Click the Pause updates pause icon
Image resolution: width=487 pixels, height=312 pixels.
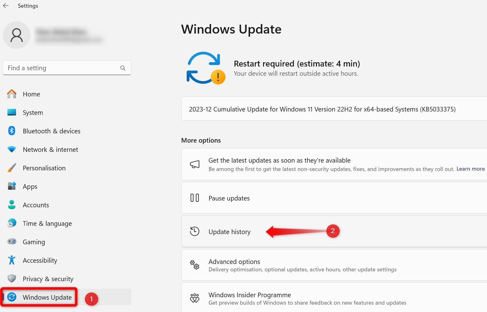pyautogui.click(x=195, y=198)
